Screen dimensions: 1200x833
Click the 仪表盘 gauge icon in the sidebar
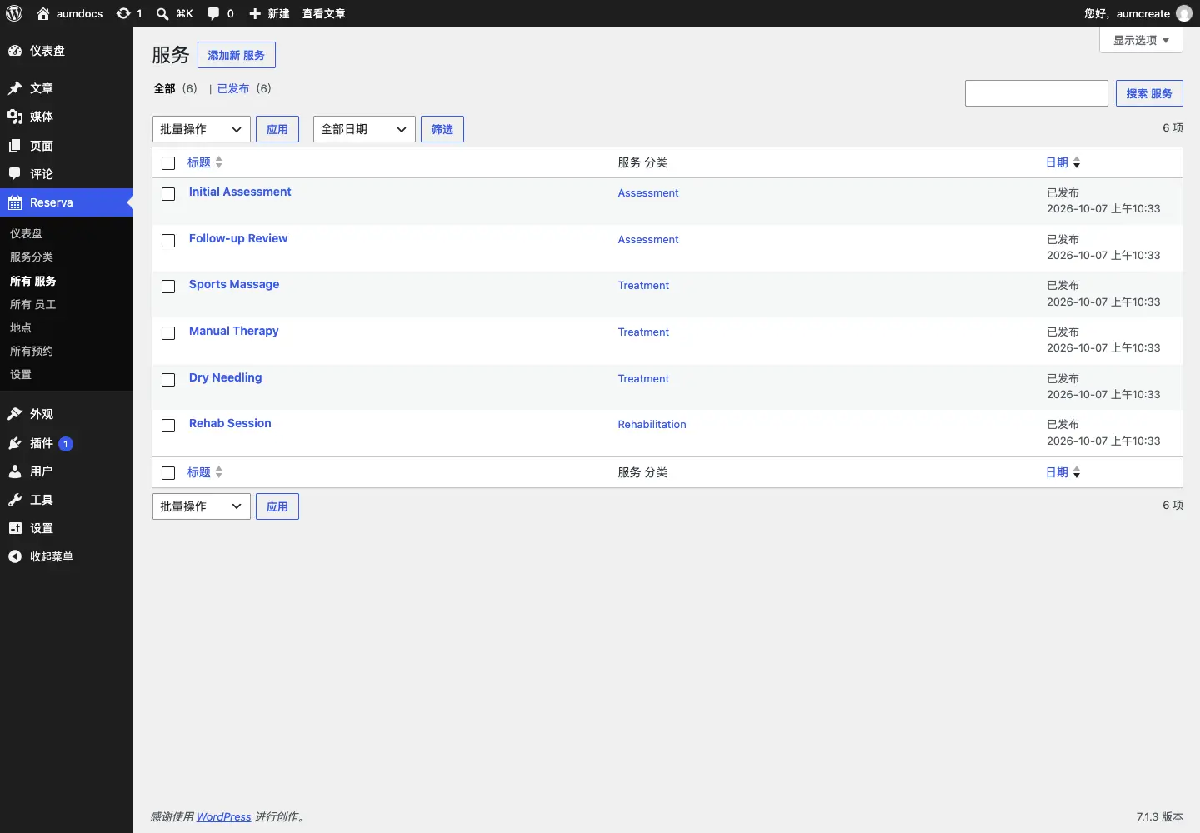[x=15, y=51]
